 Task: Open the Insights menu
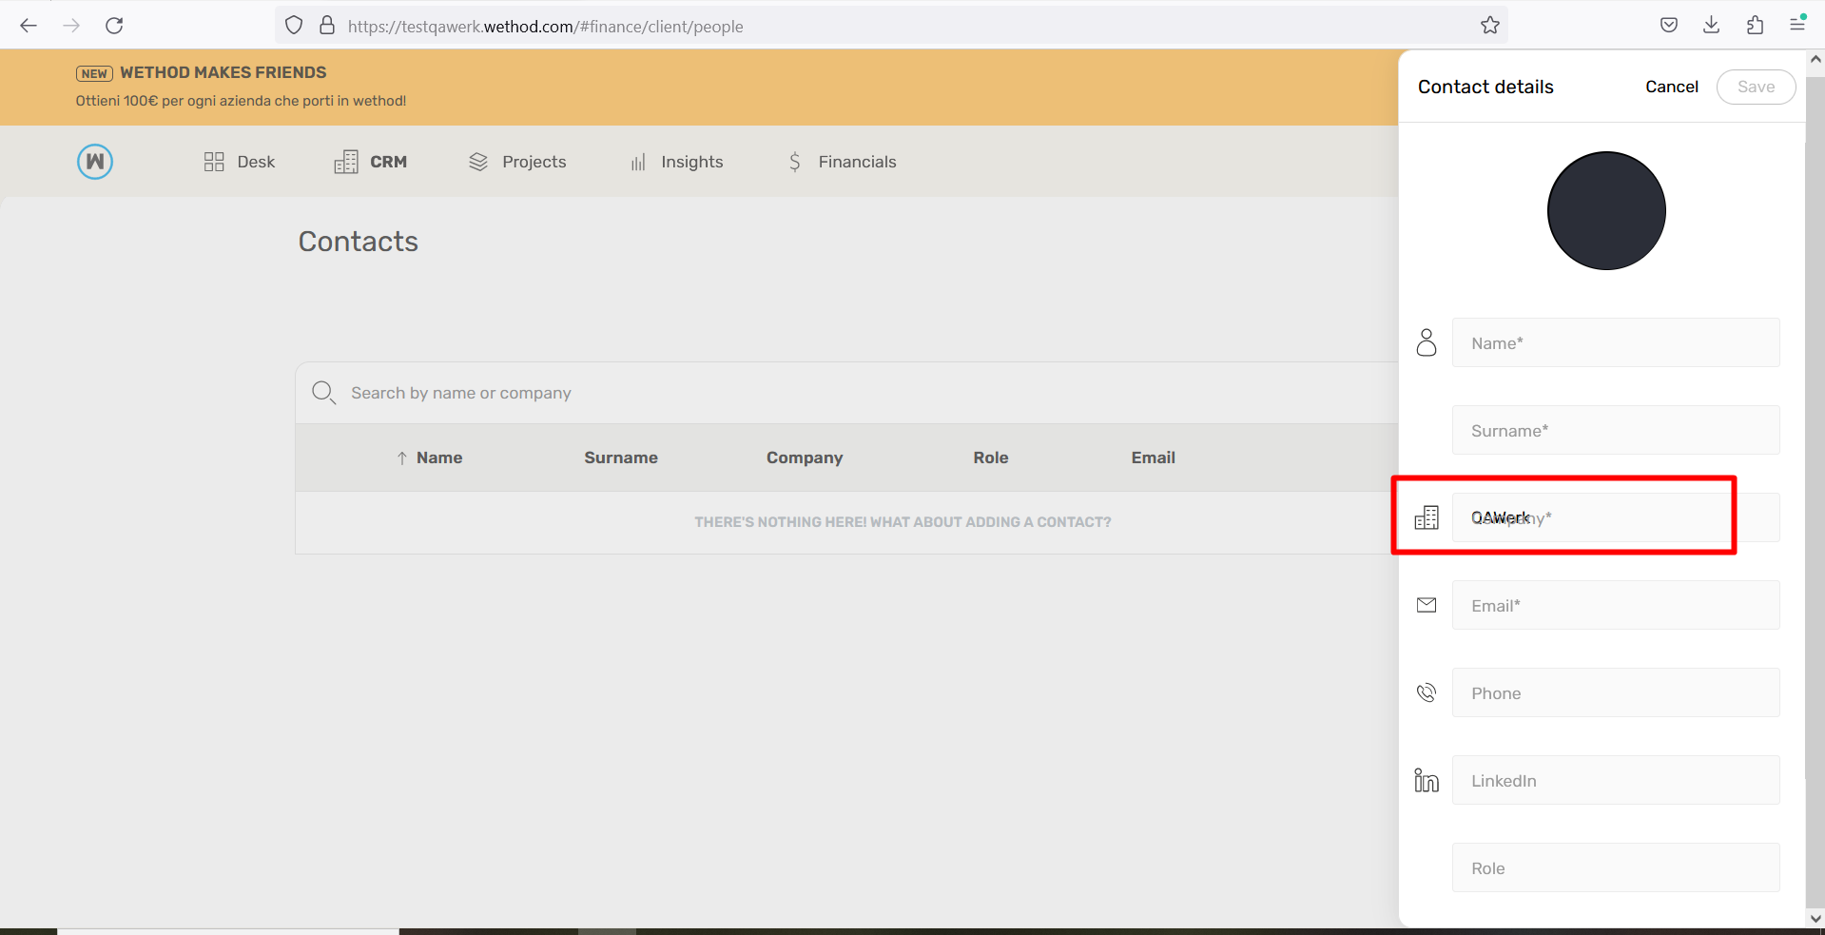click(x=676, y=162)
